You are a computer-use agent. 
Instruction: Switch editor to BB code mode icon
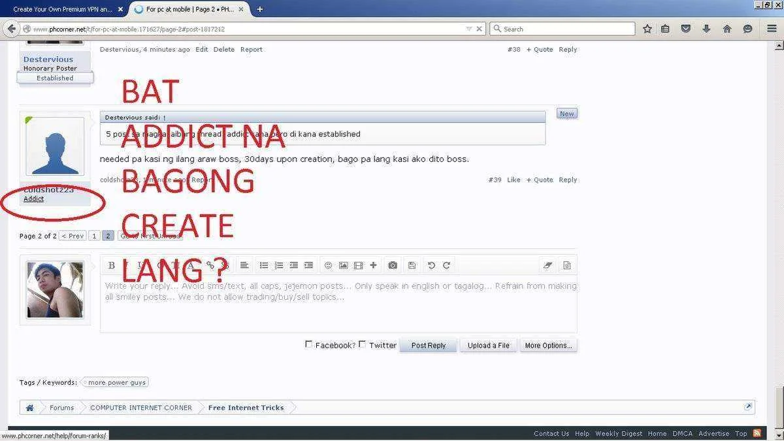tap(566, 265)
